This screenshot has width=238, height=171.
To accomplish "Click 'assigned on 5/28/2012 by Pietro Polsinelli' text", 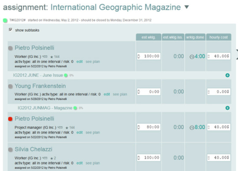I will click(41, 99).
